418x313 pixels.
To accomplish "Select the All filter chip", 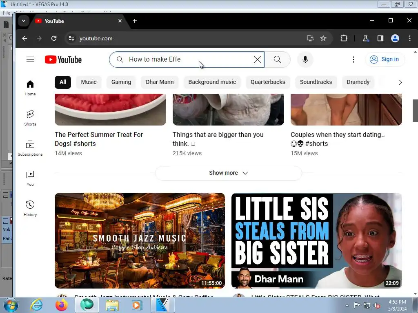I will click(x=63, y=82).
